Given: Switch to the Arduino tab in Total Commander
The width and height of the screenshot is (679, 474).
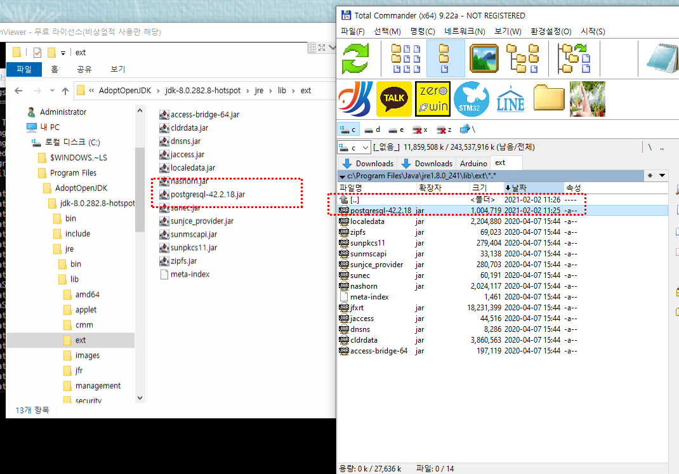Looking at the screenshot, I should click(x=473, y=163).
